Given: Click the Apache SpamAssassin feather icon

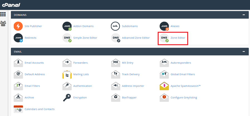Looking at the screenshot, I should pos(164,86).
